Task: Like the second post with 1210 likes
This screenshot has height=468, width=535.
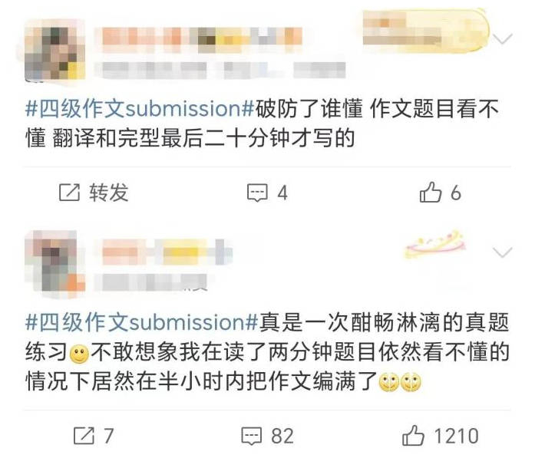Action: pyautogui.click(x=413, y=435)
